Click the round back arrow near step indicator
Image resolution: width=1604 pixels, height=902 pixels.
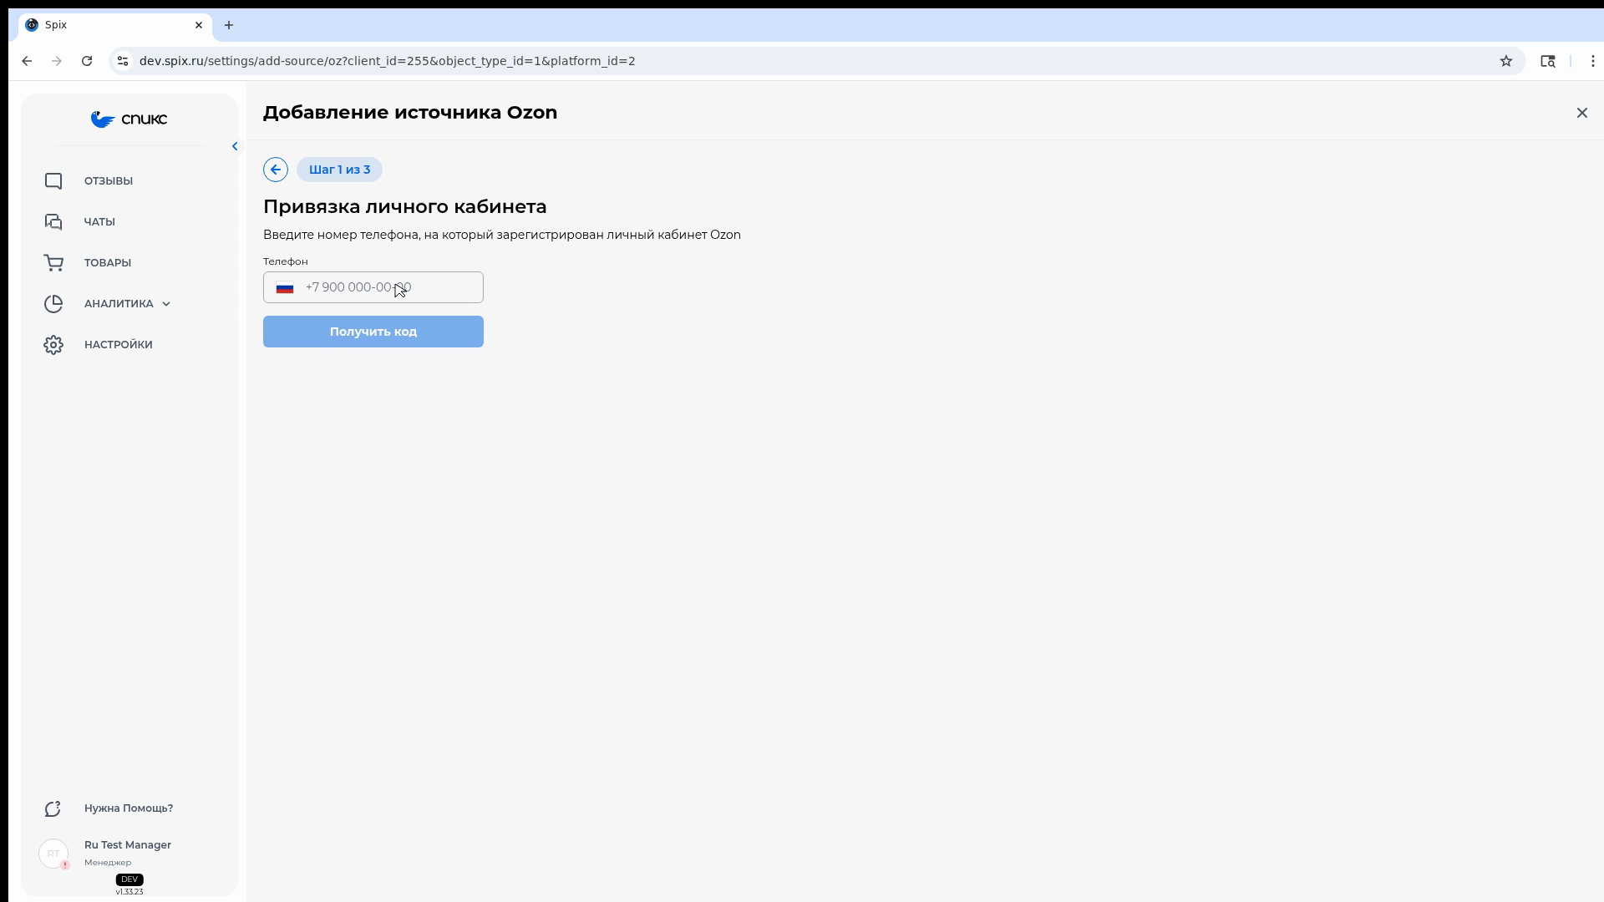[276, 170]
